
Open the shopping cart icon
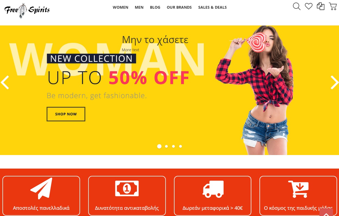point(333,6)
